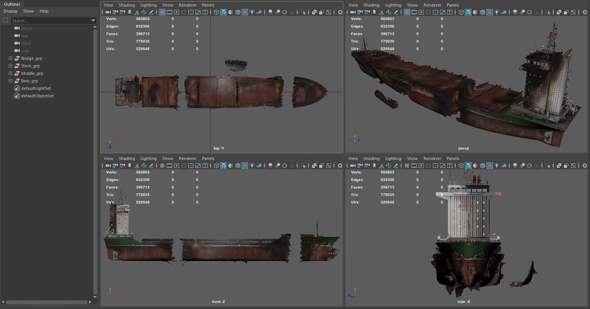590x309 pixels.
Task: Expand Middle_grp node in the Outliner
Action: 10,73
